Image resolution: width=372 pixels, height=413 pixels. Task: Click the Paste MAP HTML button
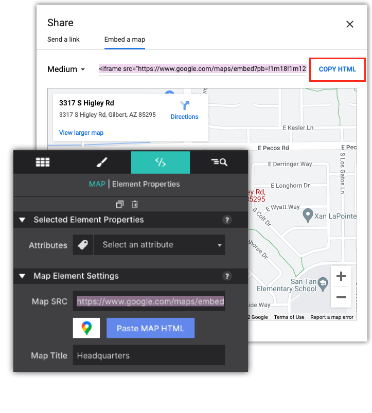150,328
